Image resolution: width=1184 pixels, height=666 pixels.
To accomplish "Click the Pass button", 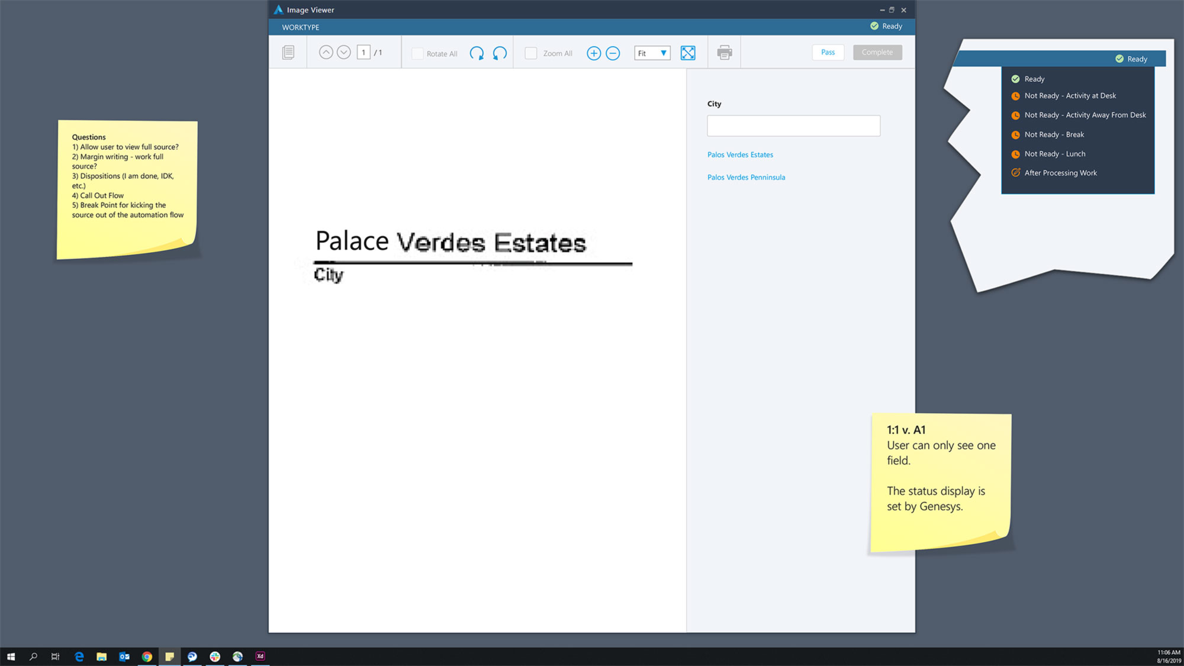I will click(828, 52).
